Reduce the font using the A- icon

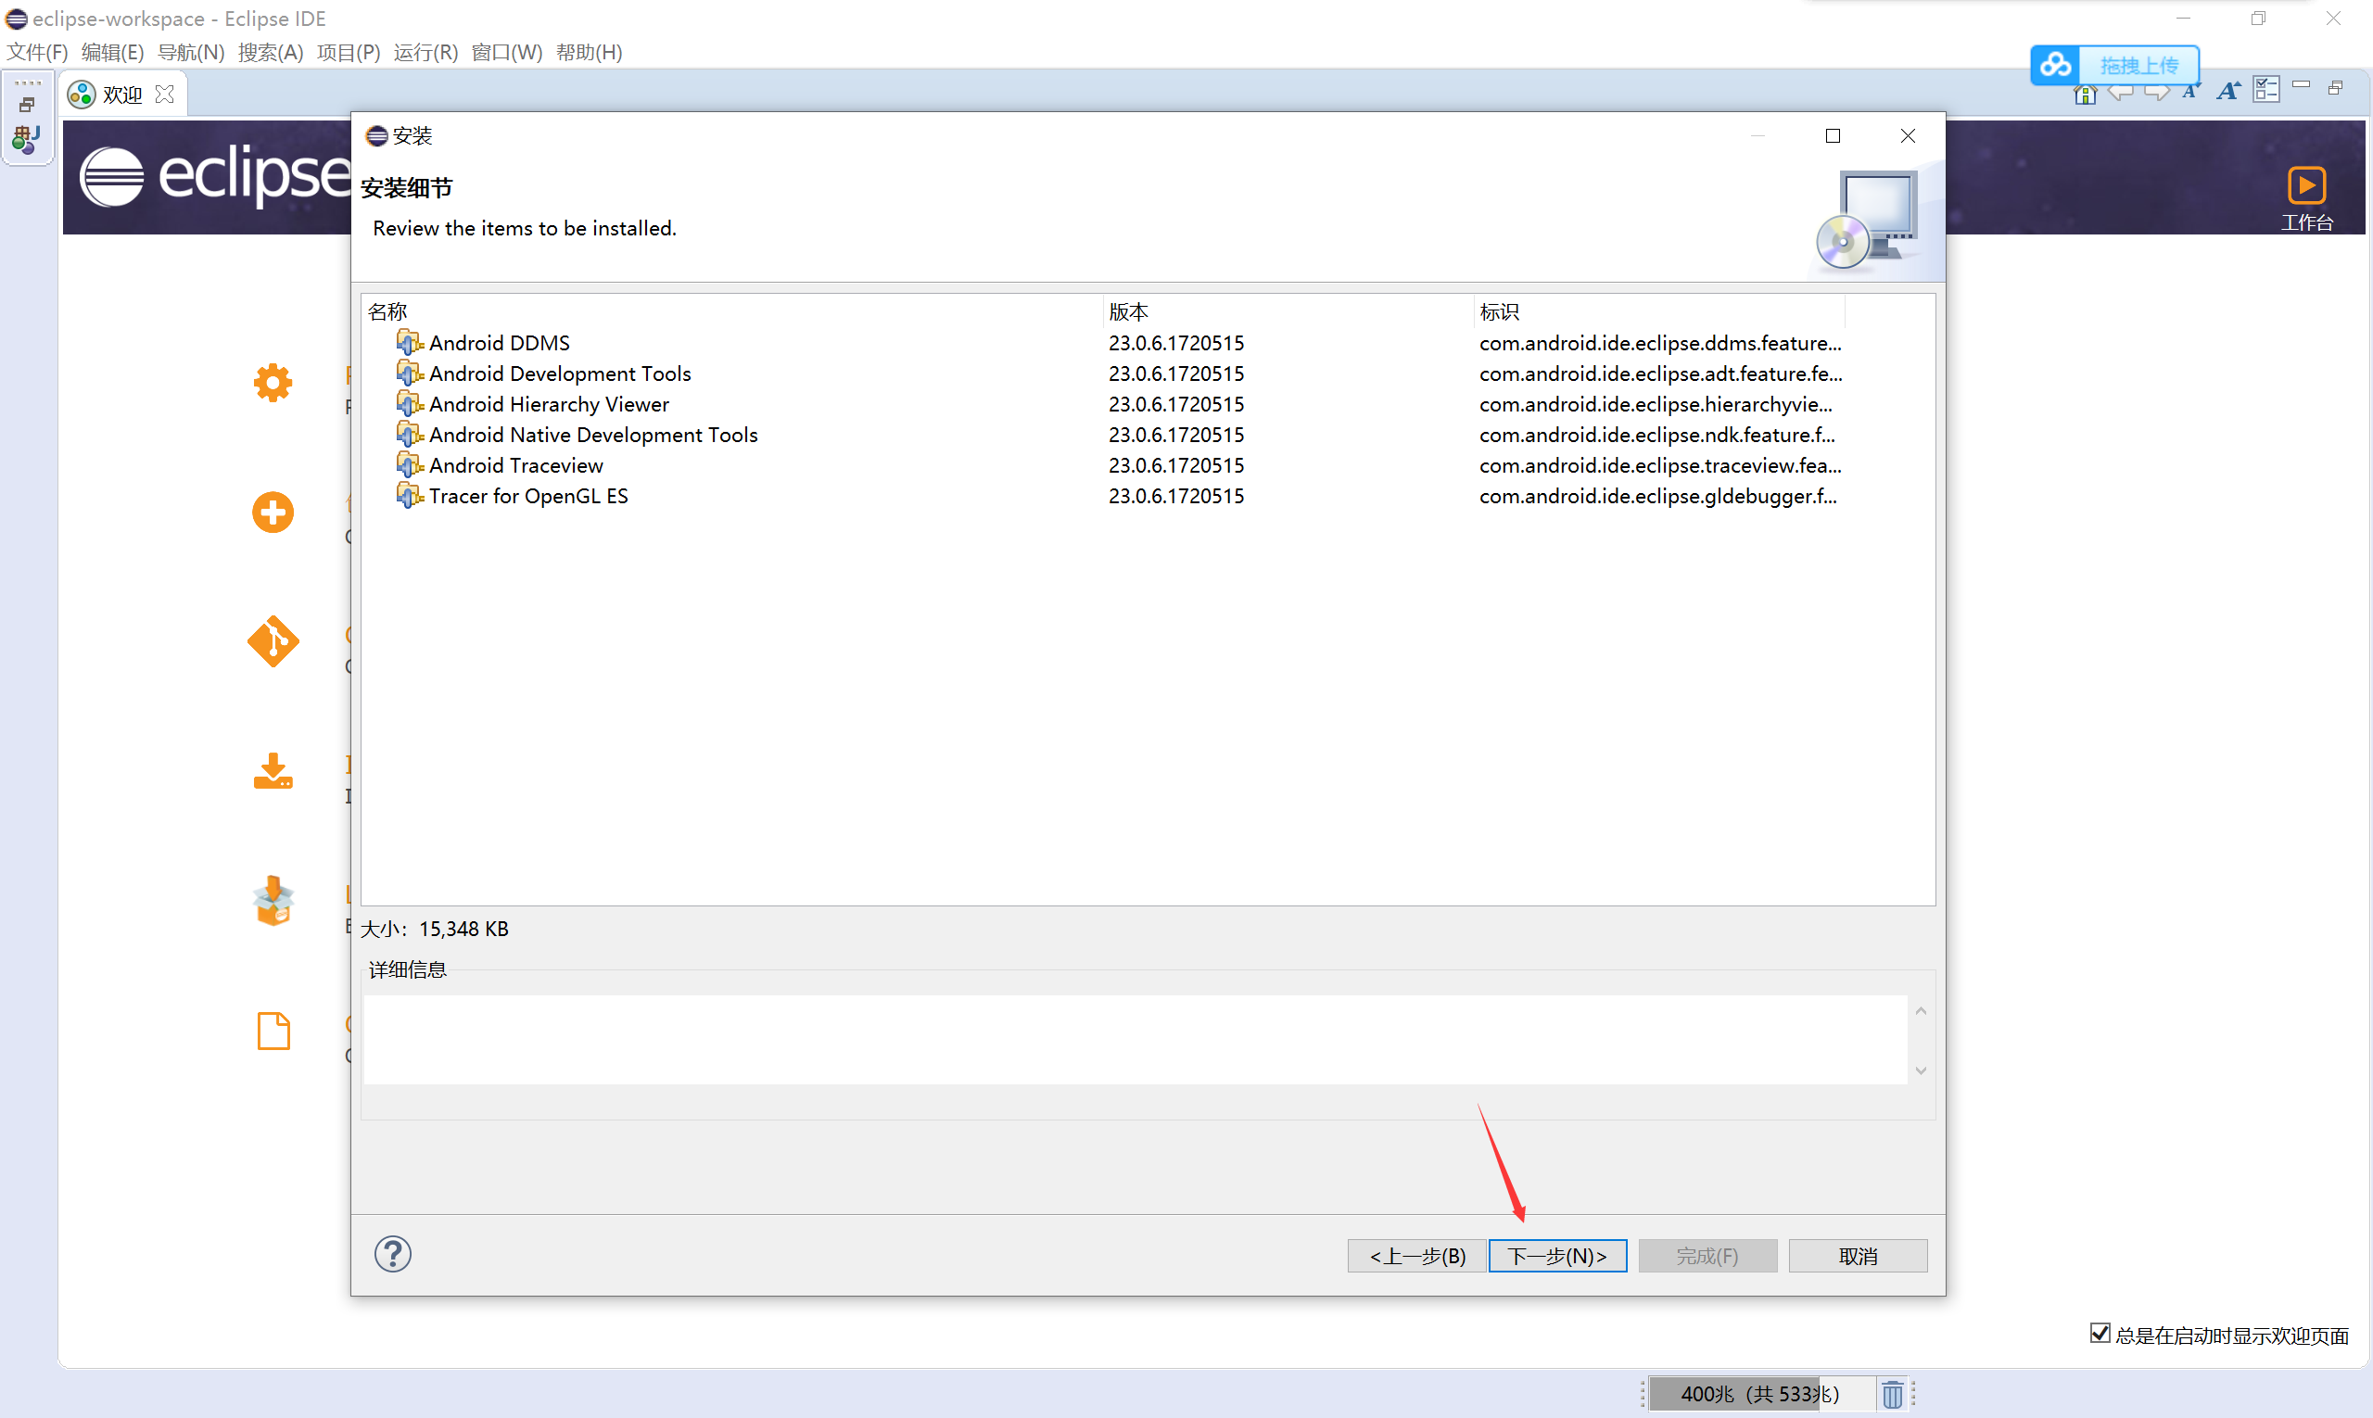tap(2190, 93)
